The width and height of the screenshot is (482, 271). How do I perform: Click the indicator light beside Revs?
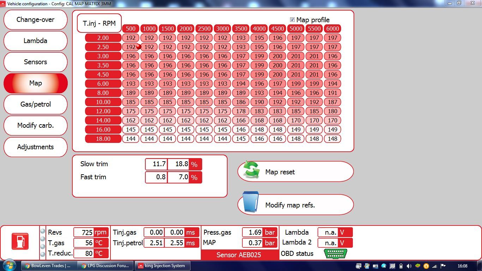coord(43,231)
